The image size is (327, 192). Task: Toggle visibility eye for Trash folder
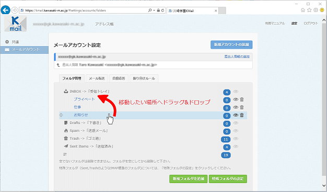tap(236, 139)
